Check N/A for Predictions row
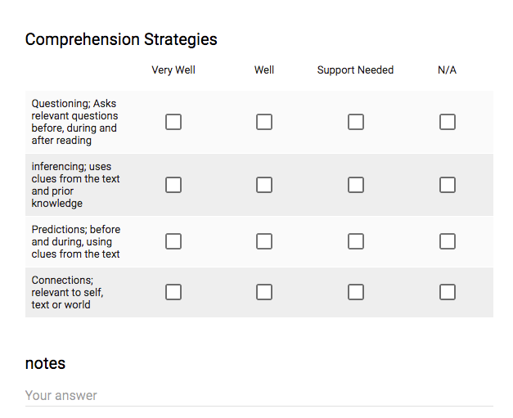This screenshot has width=513, height=418. point(448,241)
